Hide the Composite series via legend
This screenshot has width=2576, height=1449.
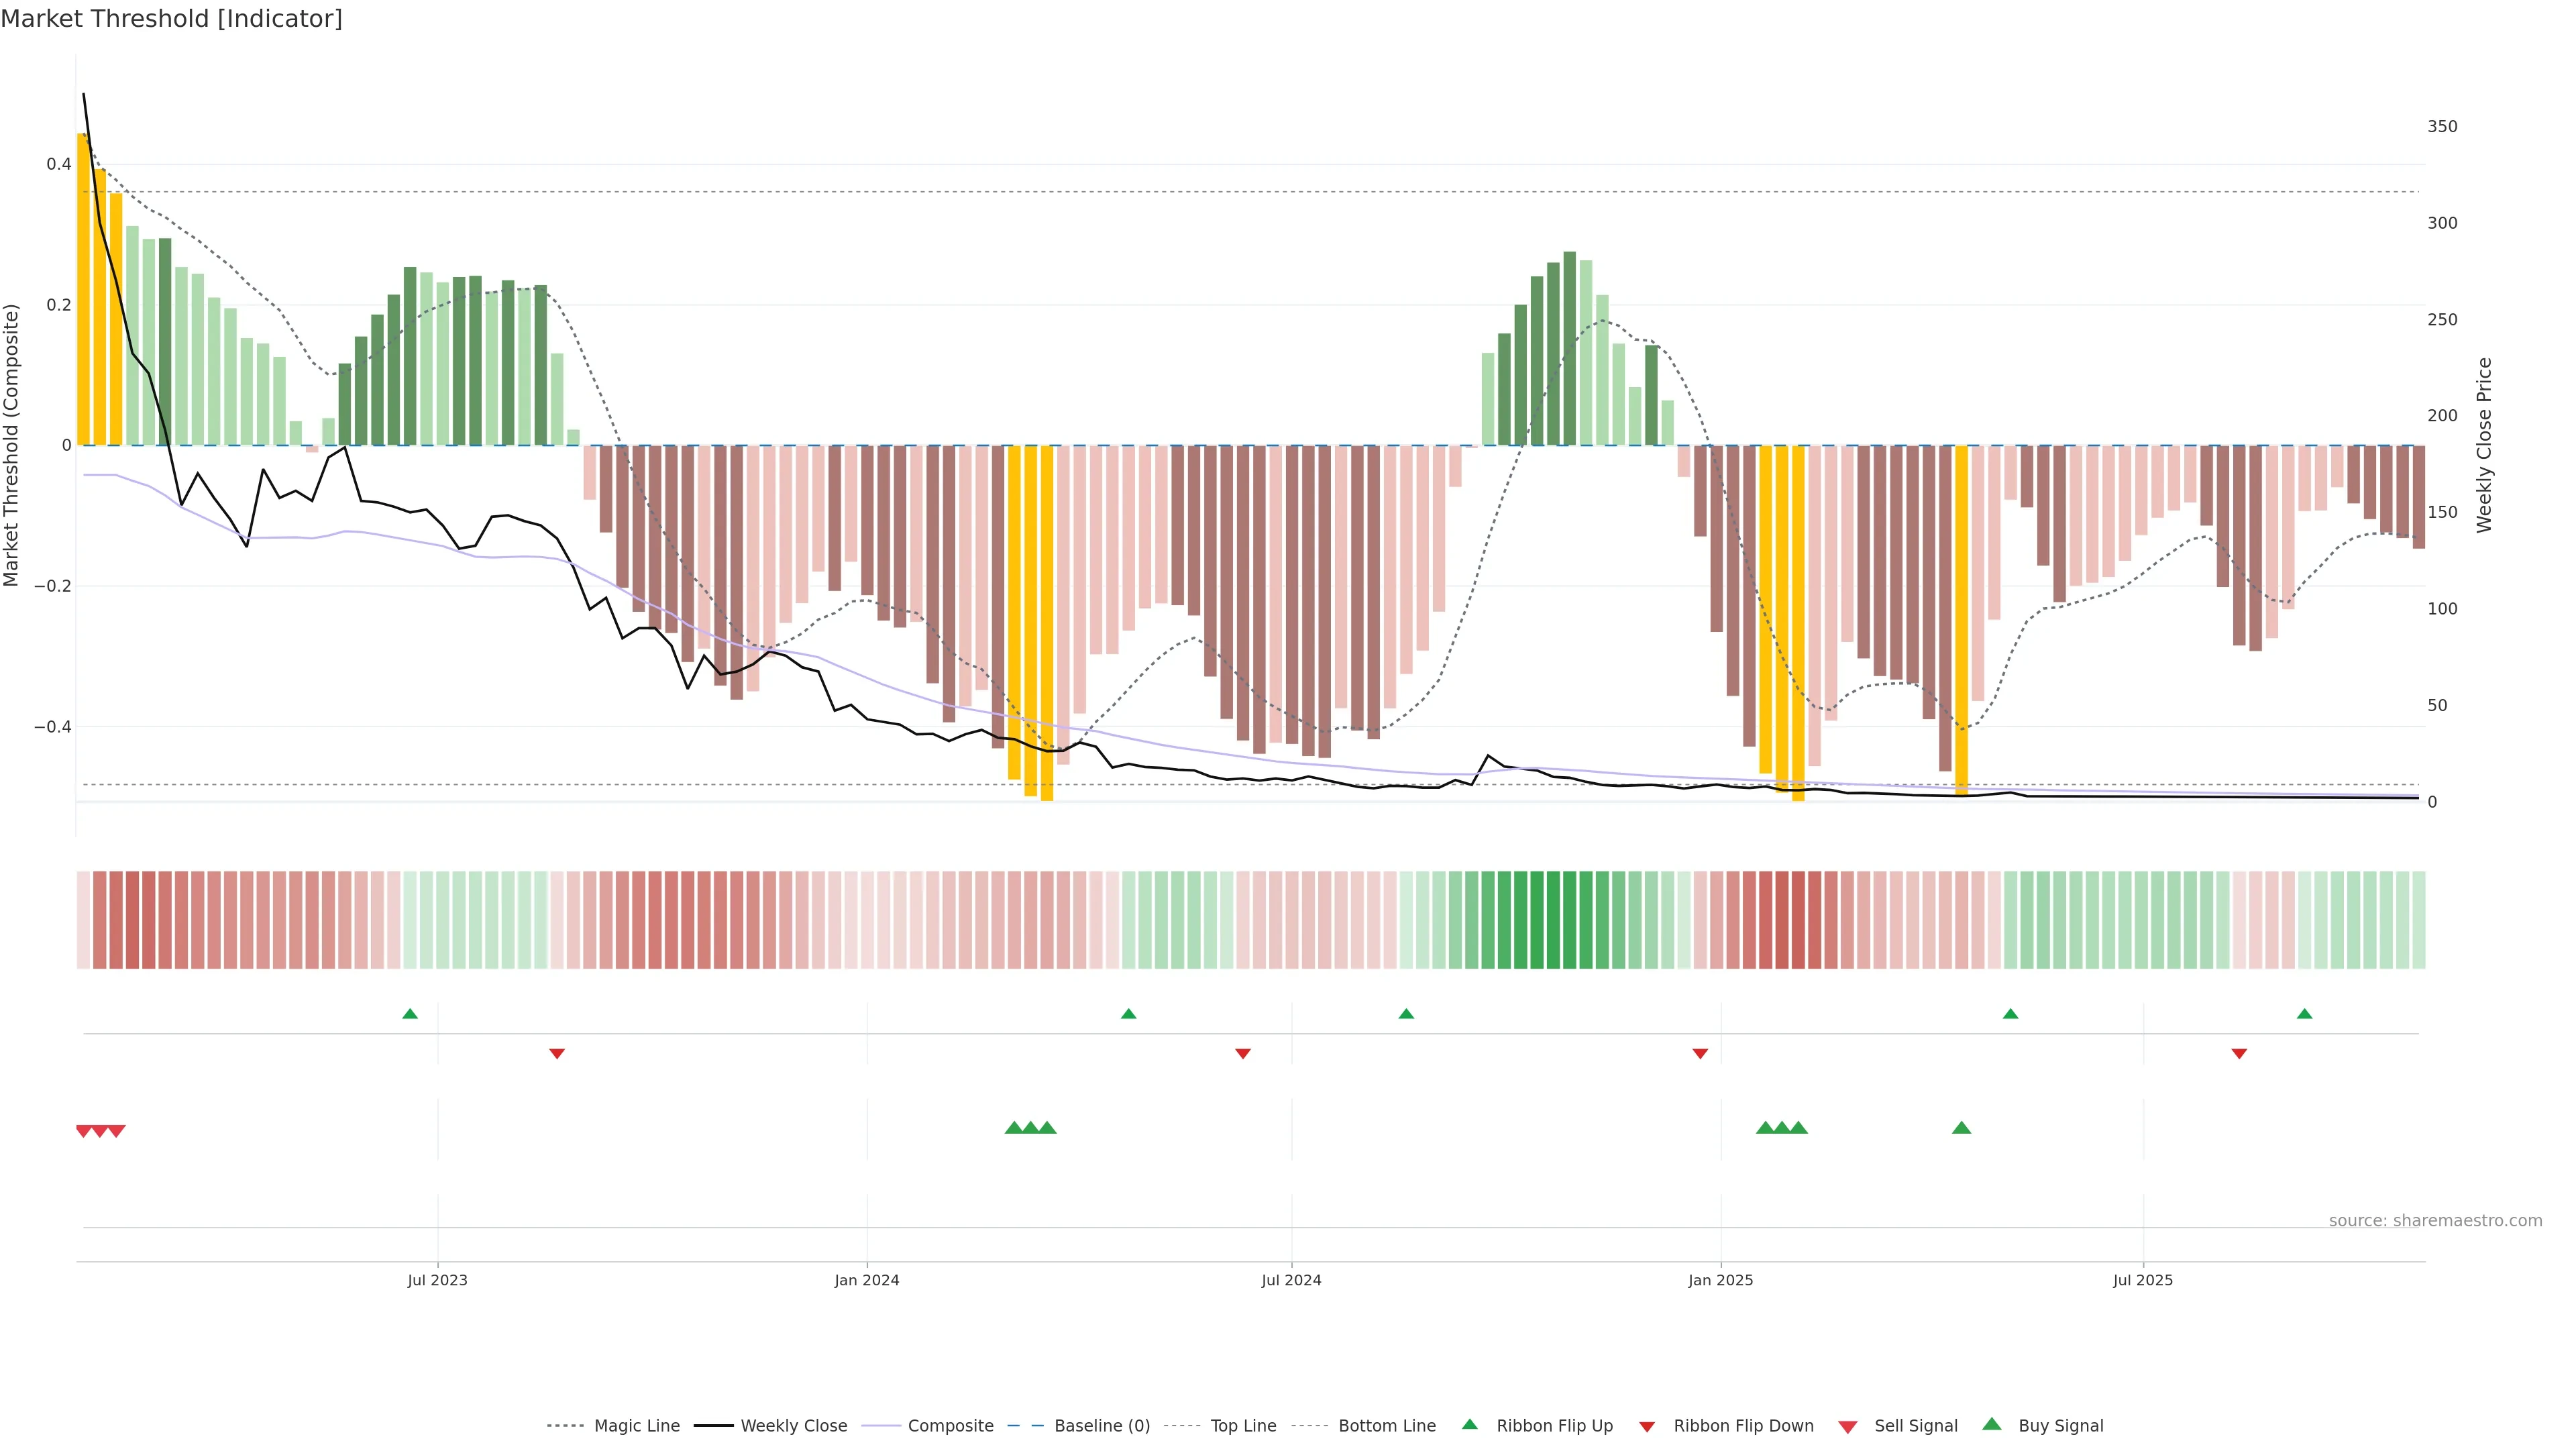tap(950, 1425)
